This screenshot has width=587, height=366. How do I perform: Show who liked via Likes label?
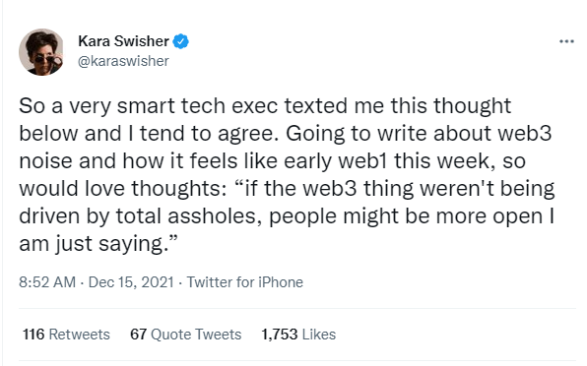(x=318, y=335)
